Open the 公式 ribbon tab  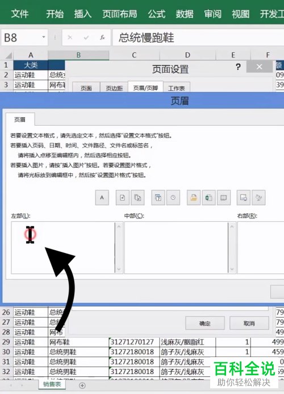(x=157, y=14)
